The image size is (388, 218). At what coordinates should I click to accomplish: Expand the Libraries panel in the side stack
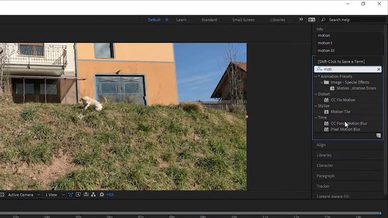(x=324, y=155)
